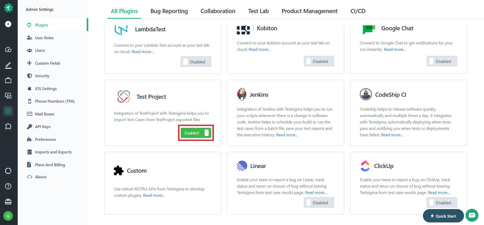Viewport: 484px width, 225px height.
Task: Open the gift box icon in sidebar
Action: 8,201
